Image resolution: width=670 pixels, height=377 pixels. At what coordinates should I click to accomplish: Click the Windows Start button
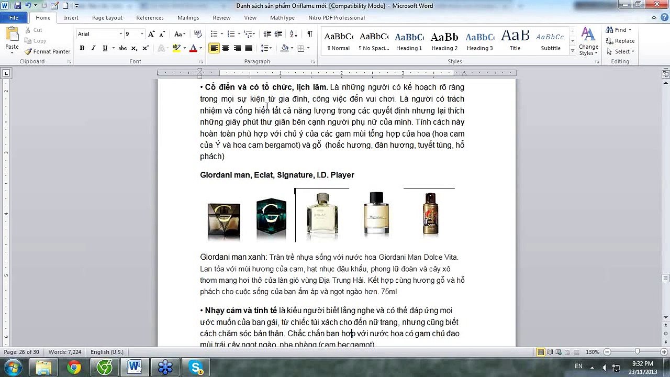click(x=13, y=367)
